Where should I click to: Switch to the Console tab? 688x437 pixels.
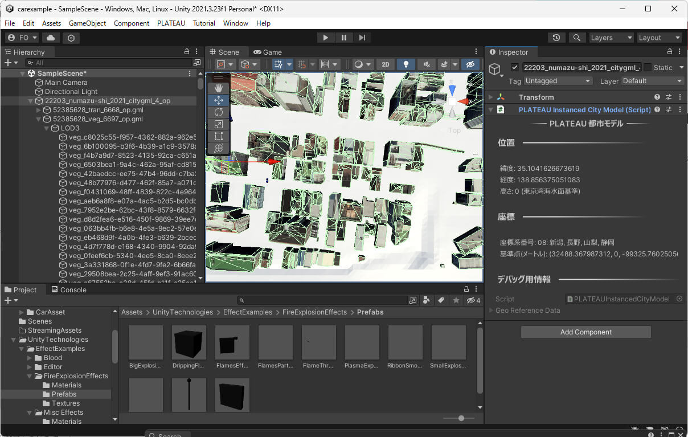(x=68, y=289)
